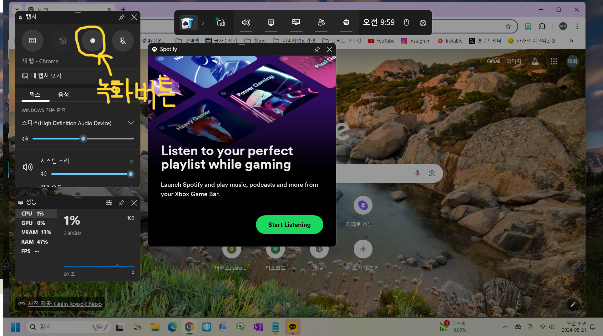603x336 pixels.
Task: Click the taskbar 검색 search box
Action: pyautogui.click(x=68, y=327)
